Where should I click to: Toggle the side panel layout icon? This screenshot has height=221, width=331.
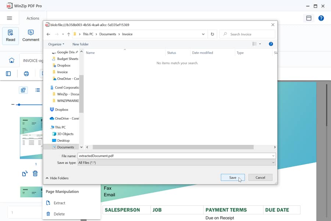(x=8, y=73)
